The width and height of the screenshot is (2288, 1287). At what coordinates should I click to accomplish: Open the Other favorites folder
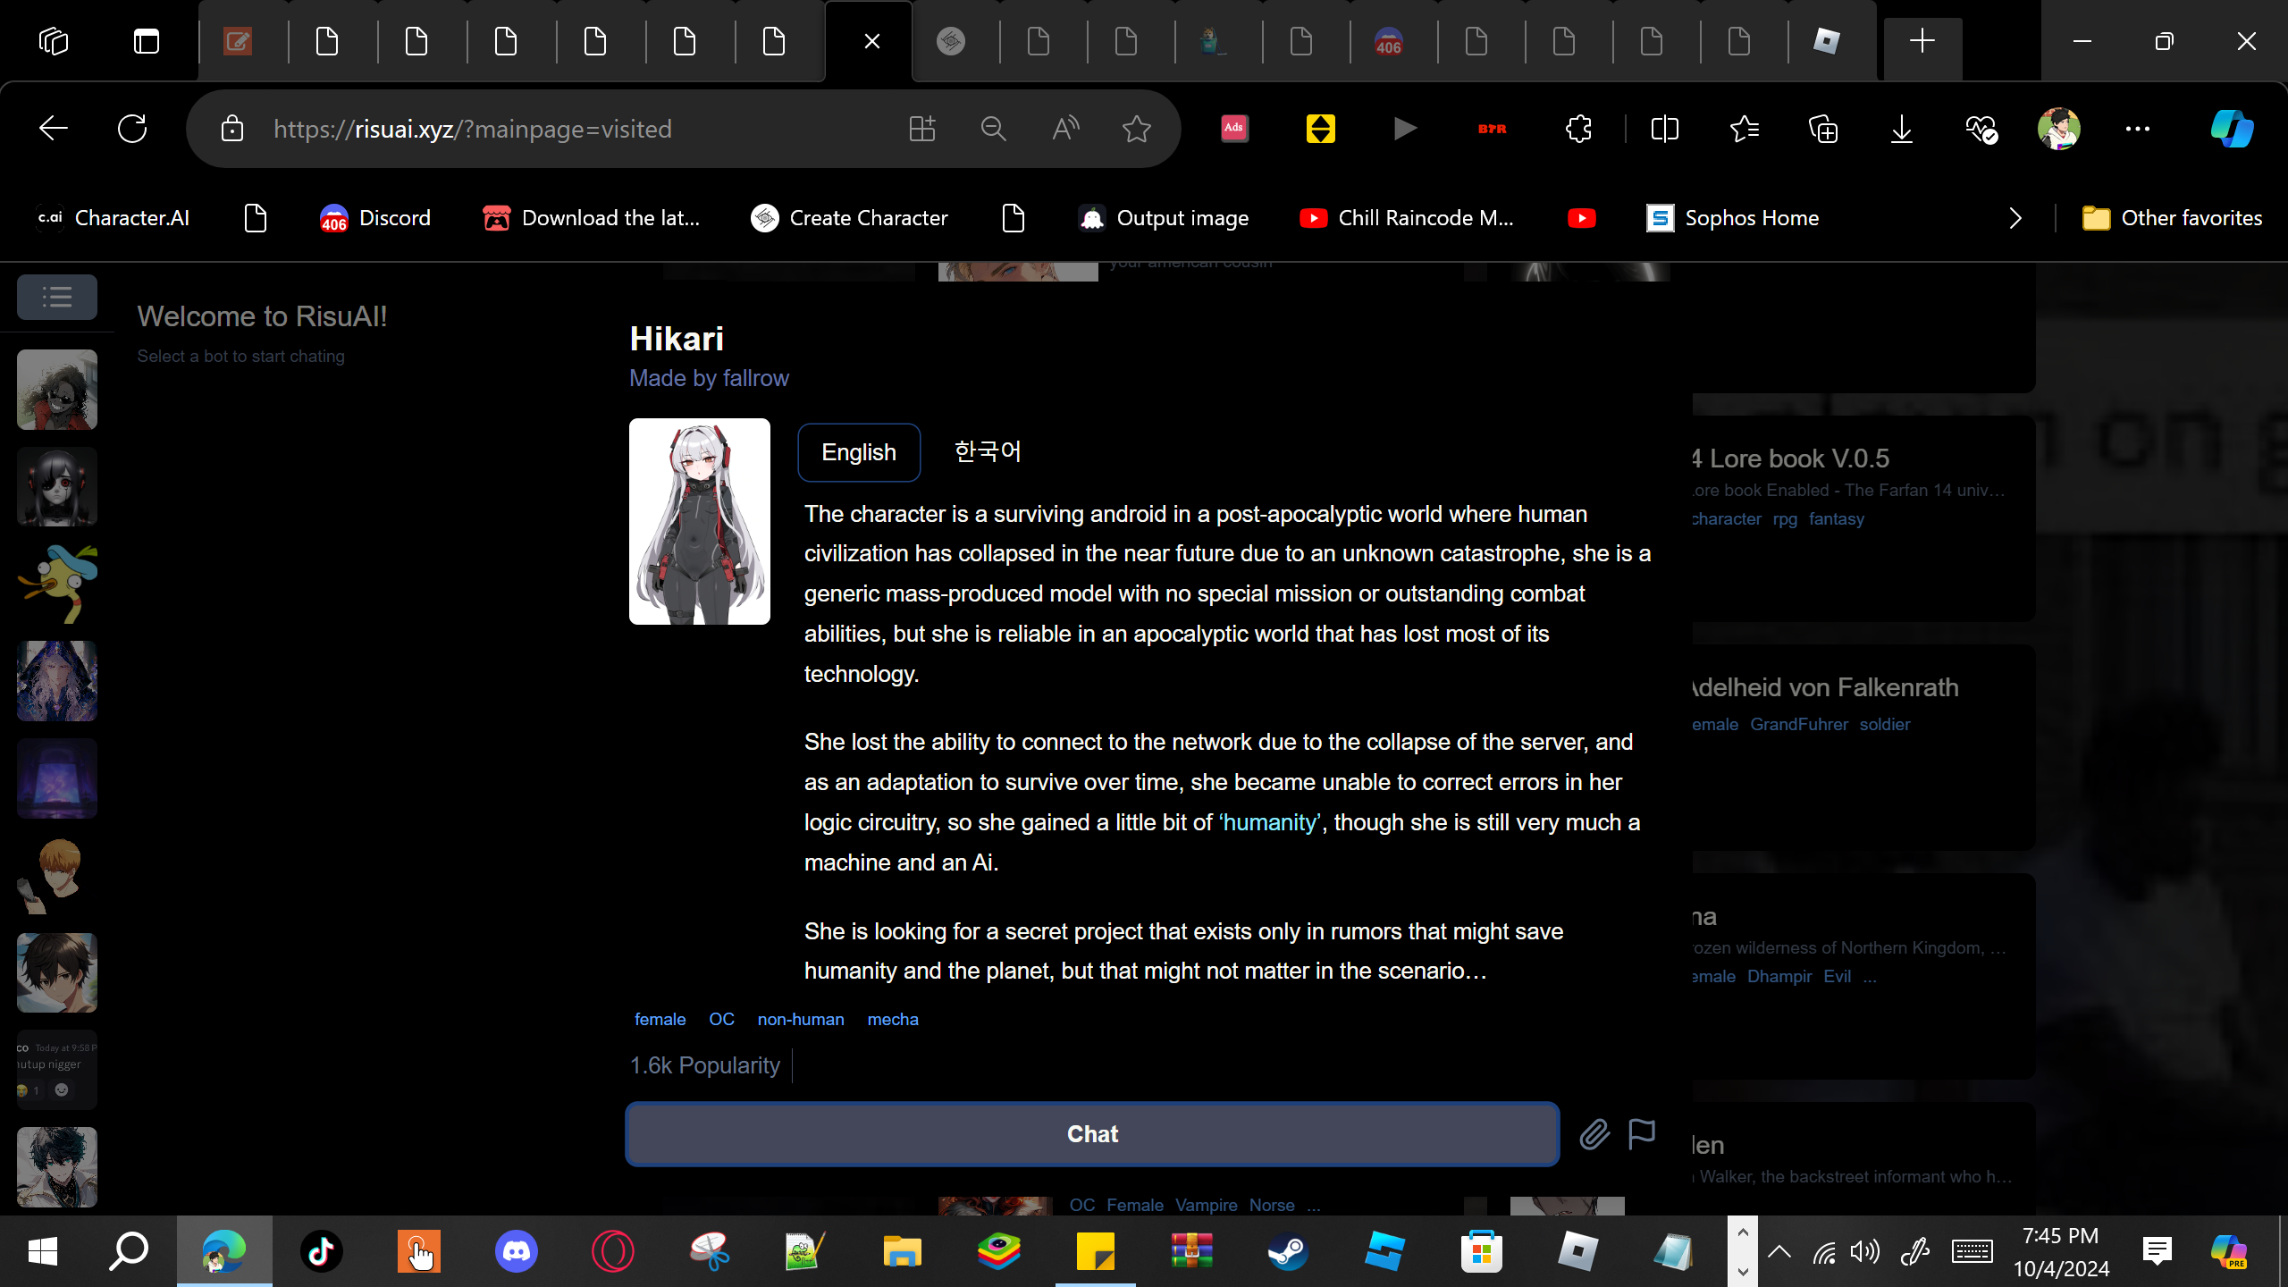pos(2172,218)
